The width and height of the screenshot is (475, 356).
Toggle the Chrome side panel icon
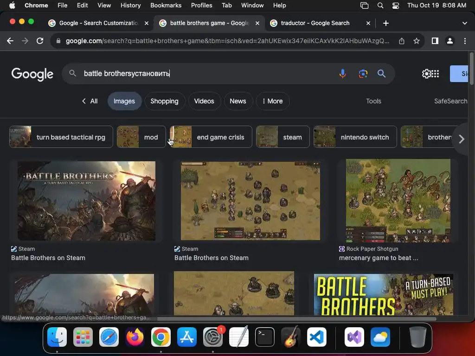pyautogui.click(x=435, y=41)
